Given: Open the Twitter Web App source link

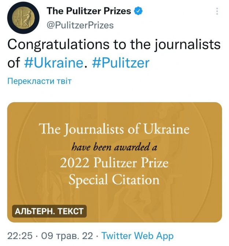Looking at the screenshot, I should [137, 235].
